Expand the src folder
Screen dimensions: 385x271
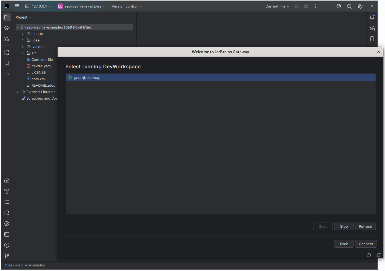(23, 53)
